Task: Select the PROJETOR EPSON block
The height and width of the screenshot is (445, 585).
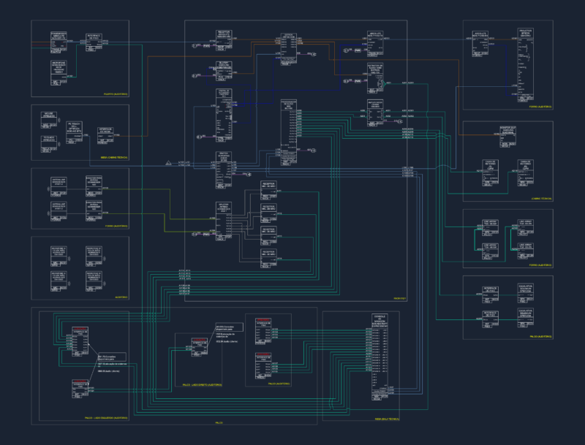Action: coord(525,65)
